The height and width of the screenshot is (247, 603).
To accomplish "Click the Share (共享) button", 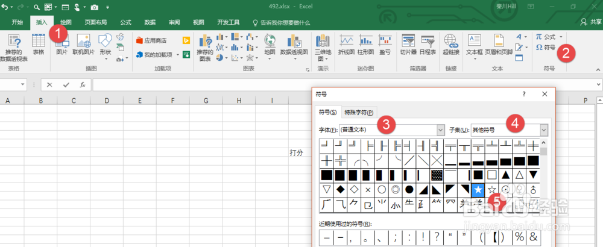I will 591,22.
